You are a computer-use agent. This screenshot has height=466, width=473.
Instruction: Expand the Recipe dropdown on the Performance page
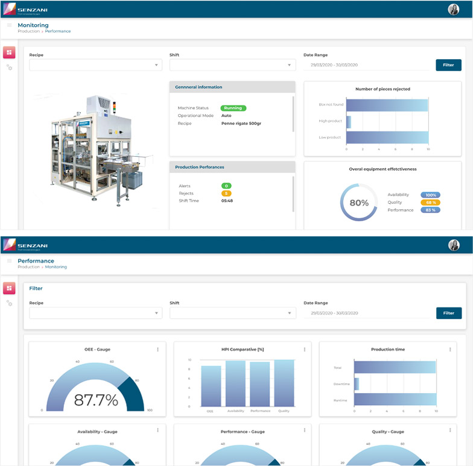click(x=95, y=313)
